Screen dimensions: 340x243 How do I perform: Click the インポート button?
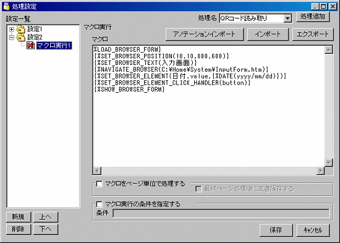(268, 34)
